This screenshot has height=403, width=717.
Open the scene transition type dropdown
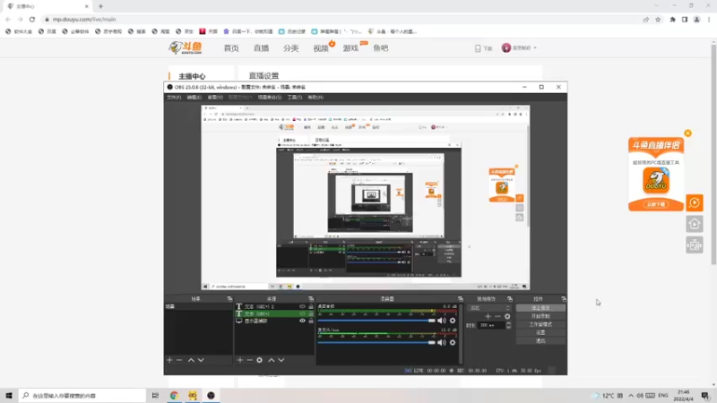(489, 308)
